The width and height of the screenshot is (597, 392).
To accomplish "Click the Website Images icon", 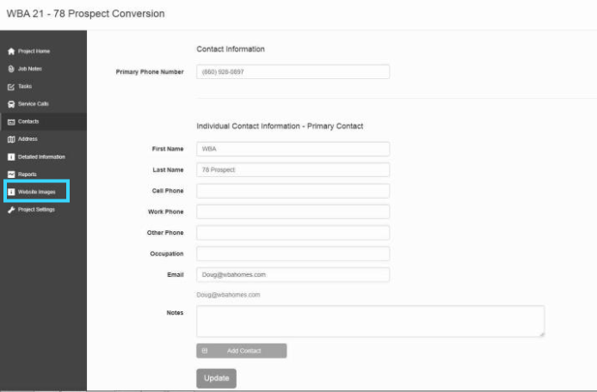I will [x=11, y=192].
